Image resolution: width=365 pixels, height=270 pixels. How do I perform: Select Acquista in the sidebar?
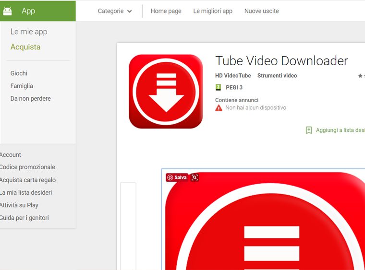25,47
